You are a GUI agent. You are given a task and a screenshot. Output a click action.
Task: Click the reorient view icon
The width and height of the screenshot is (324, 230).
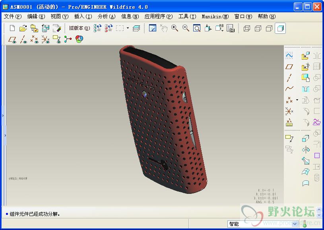click(x=208, y=28)
